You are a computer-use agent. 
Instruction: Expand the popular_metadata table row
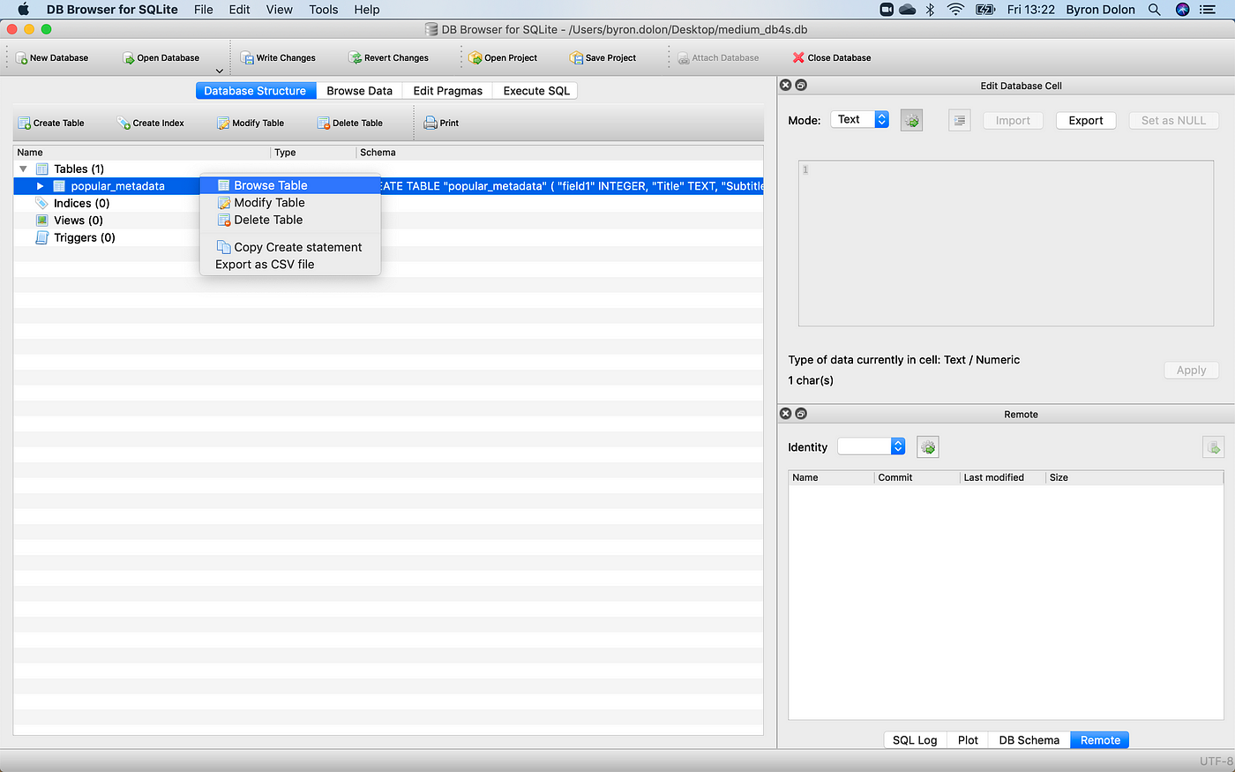(x=40, y=186)
